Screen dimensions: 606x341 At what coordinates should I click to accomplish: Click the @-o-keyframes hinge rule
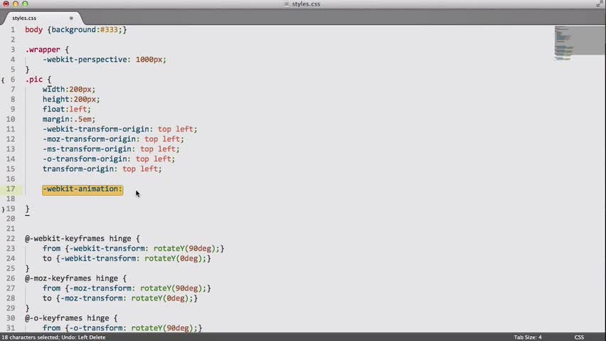point(71,318)
